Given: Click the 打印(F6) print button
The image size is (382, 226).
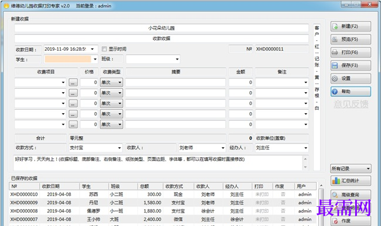Looking at the screenshot, I should [350, 53].
